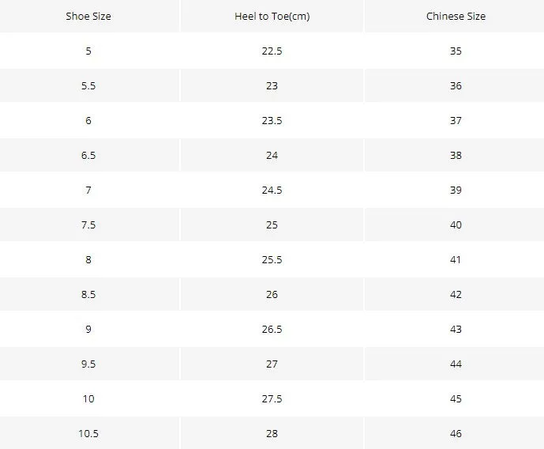Click Chinese size 40 cell
The image size is (544, 449).
tap(456, 224)
